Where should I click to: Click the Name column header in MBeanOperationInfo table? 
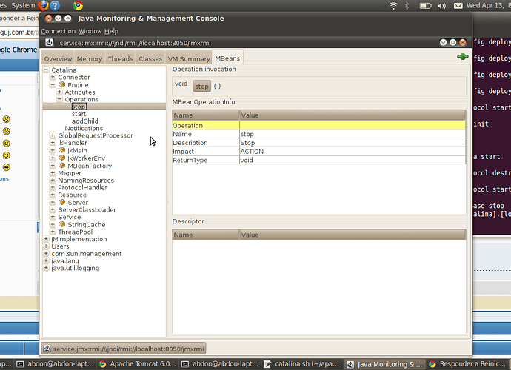click(206, 115)
